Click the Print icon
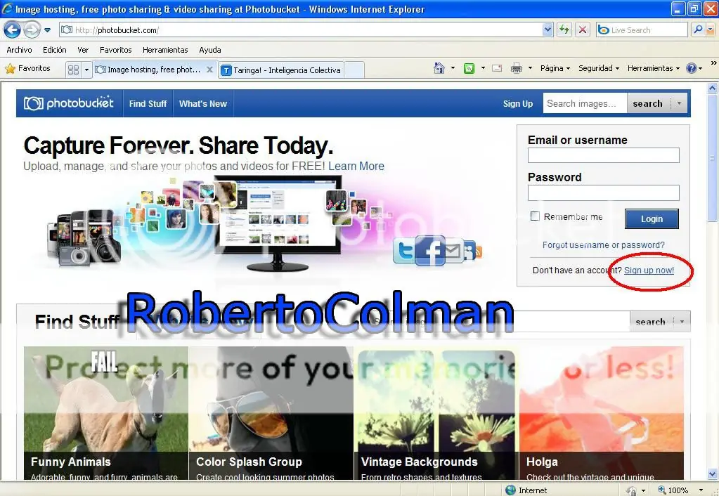 (517, 68)
